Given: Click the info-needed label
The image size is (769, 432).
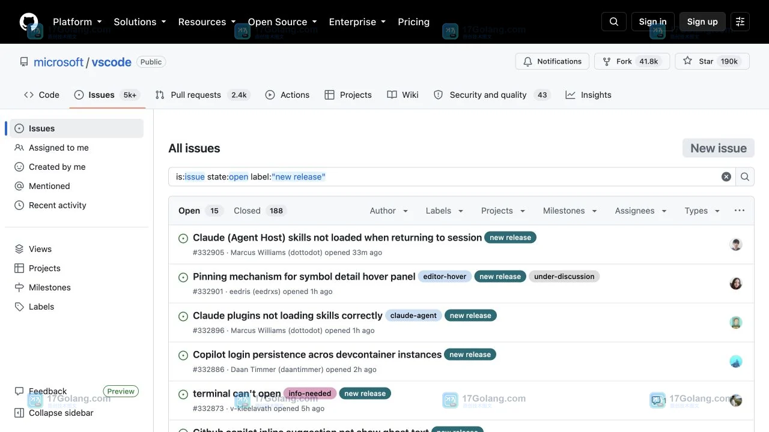Looking at the screenshot, I should click(310, 394).
